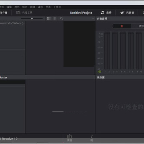Toggle the green speaker mute icon
Screen dimensions: 144x144
click(100, 72)
